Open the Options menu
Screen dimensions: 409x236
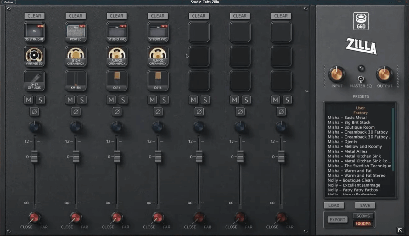click(x=8, y=2)
